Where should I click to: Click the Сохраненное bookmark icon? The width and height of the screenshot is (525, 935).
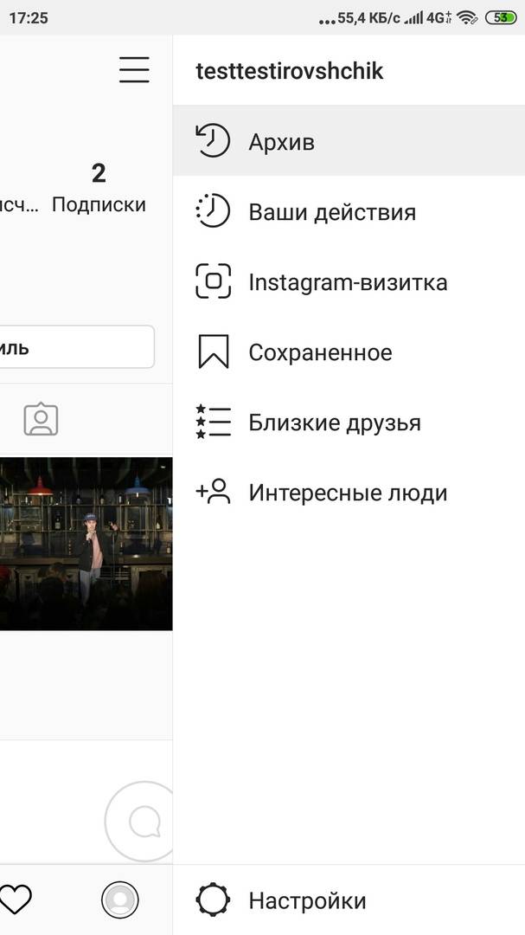(213, 351)
